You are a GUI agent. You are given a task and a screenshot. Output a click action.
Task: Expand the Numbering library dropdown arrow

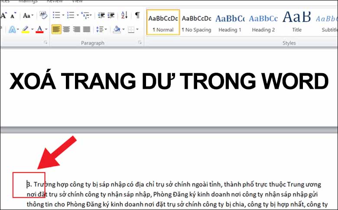(78, 15)
